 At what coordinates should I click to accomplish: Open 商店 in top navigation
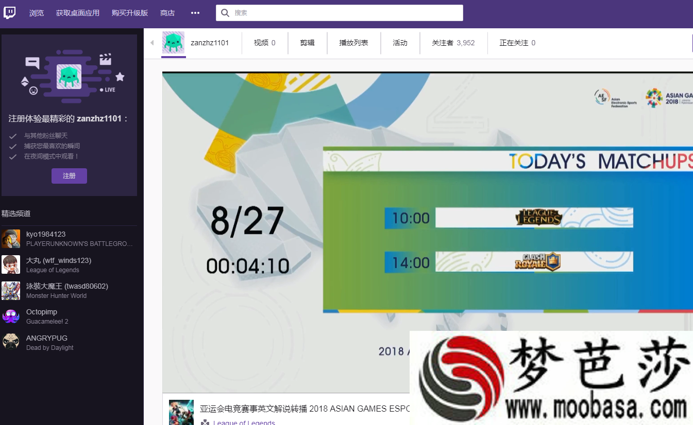(167, 13)
